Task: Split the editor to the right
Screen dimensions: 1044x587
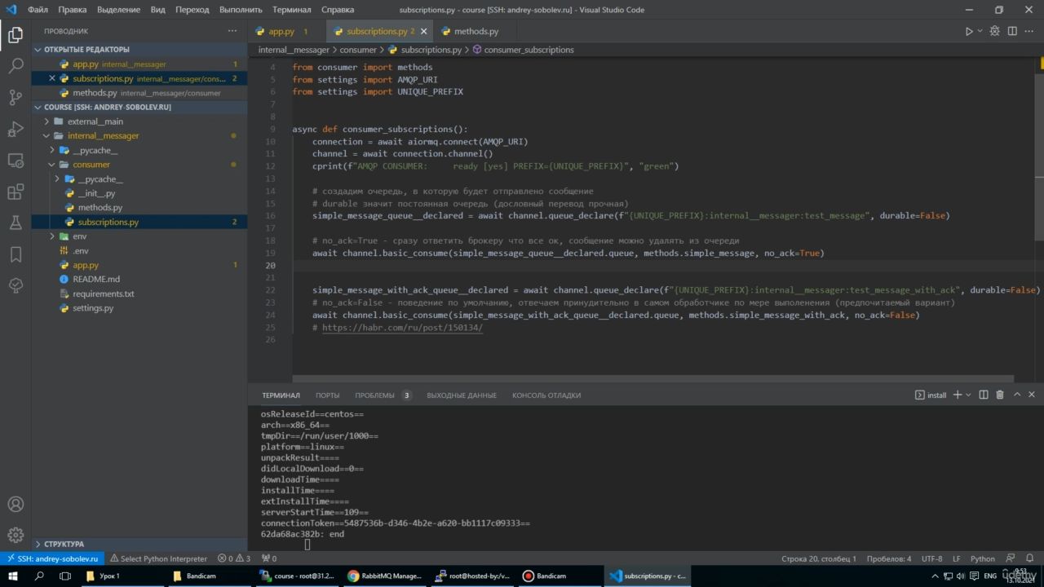Action: click(1012, 32)
